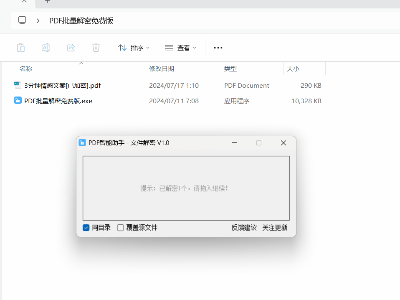Click the 反馈建议 link
400x300 pixels.
click(x=244, y=228)
